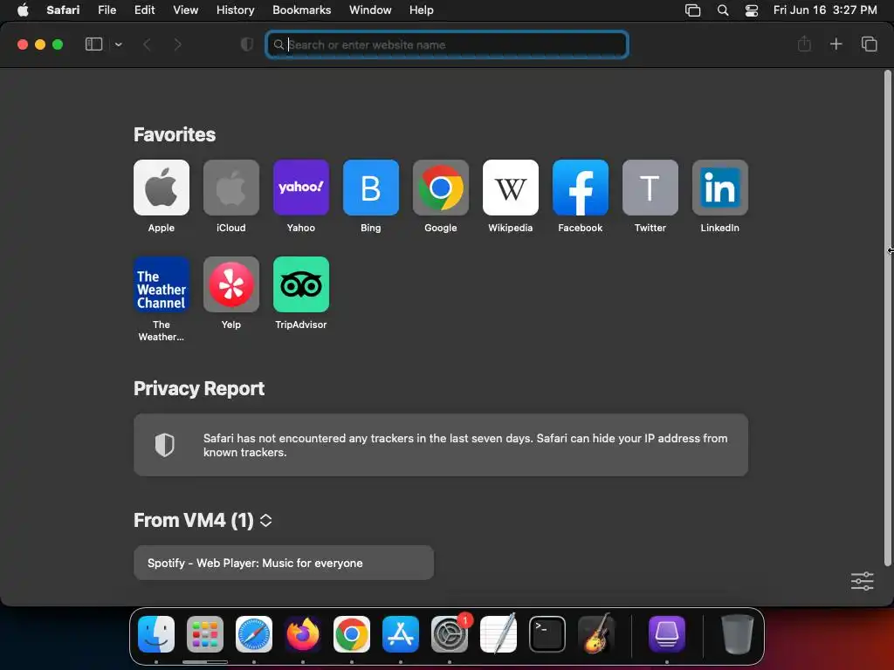Viewport: 894px width, 670px height.
Task: Open the LinkedIn favorite
Action: click(x=720, y=188)
